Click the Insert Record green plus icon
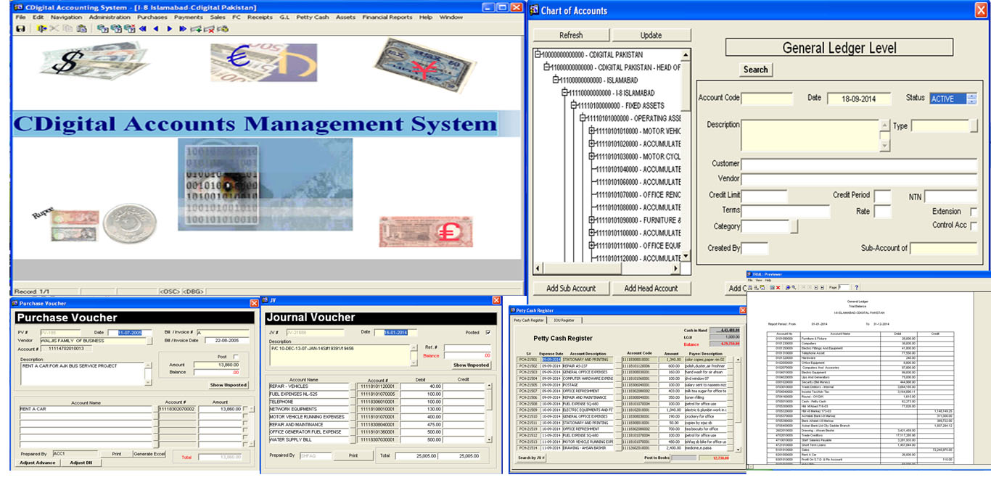Image resolution: width=991 pixels, height=480 pixels. coord(196,29)
